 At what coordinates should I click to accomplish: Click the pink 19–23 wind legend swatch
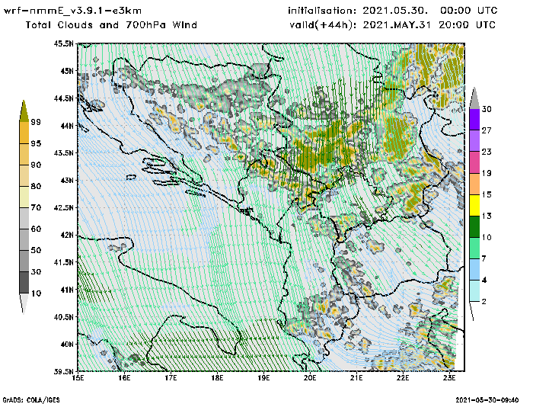[474, 162]
